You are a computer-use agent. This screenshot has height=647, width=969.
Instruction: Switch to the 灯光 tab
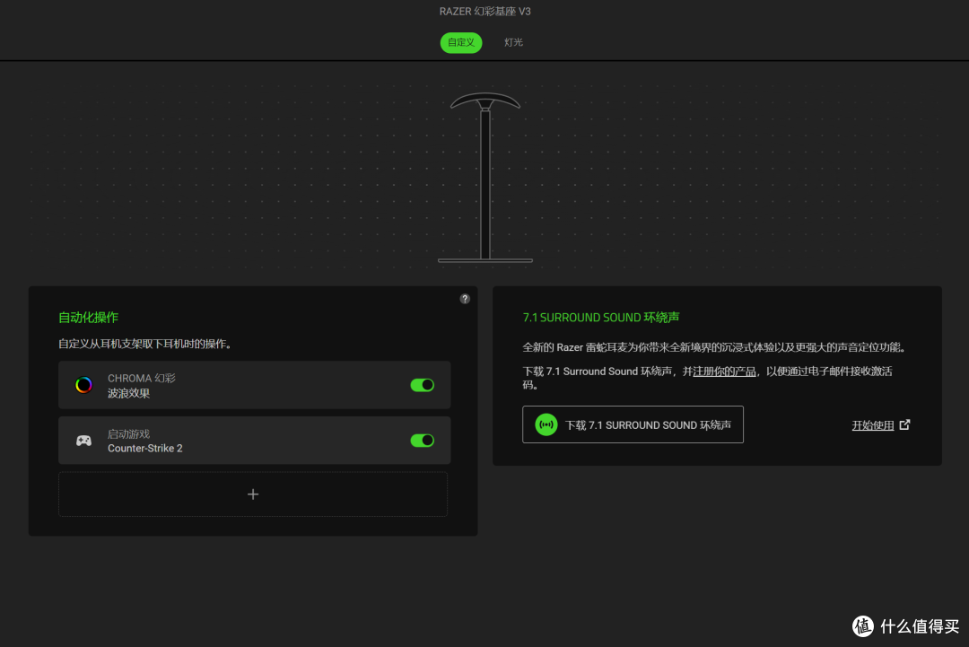513,43
